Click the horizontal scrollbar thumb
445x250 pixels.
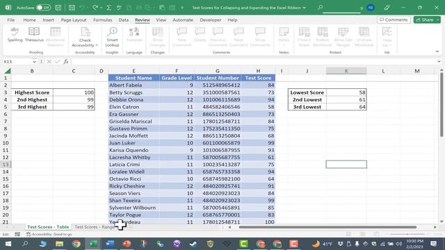(x=327, y=227)
